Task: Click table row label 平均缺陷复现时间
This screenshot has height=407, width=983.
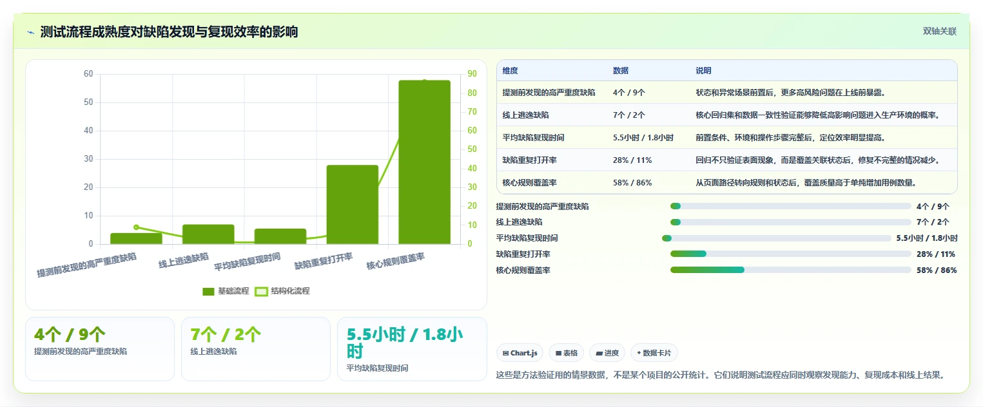Action: [532, 138]
